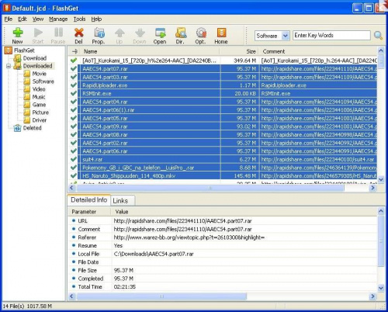Open the Manage menu
Viewport: 388px width, 312px height.
[58, 19]
